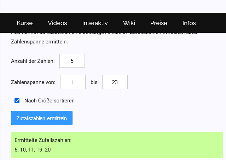The width and height of the screenshot is (226, 160).
Task: Click the Ermittelte Zufallszahlen heading
Action: 43,140
